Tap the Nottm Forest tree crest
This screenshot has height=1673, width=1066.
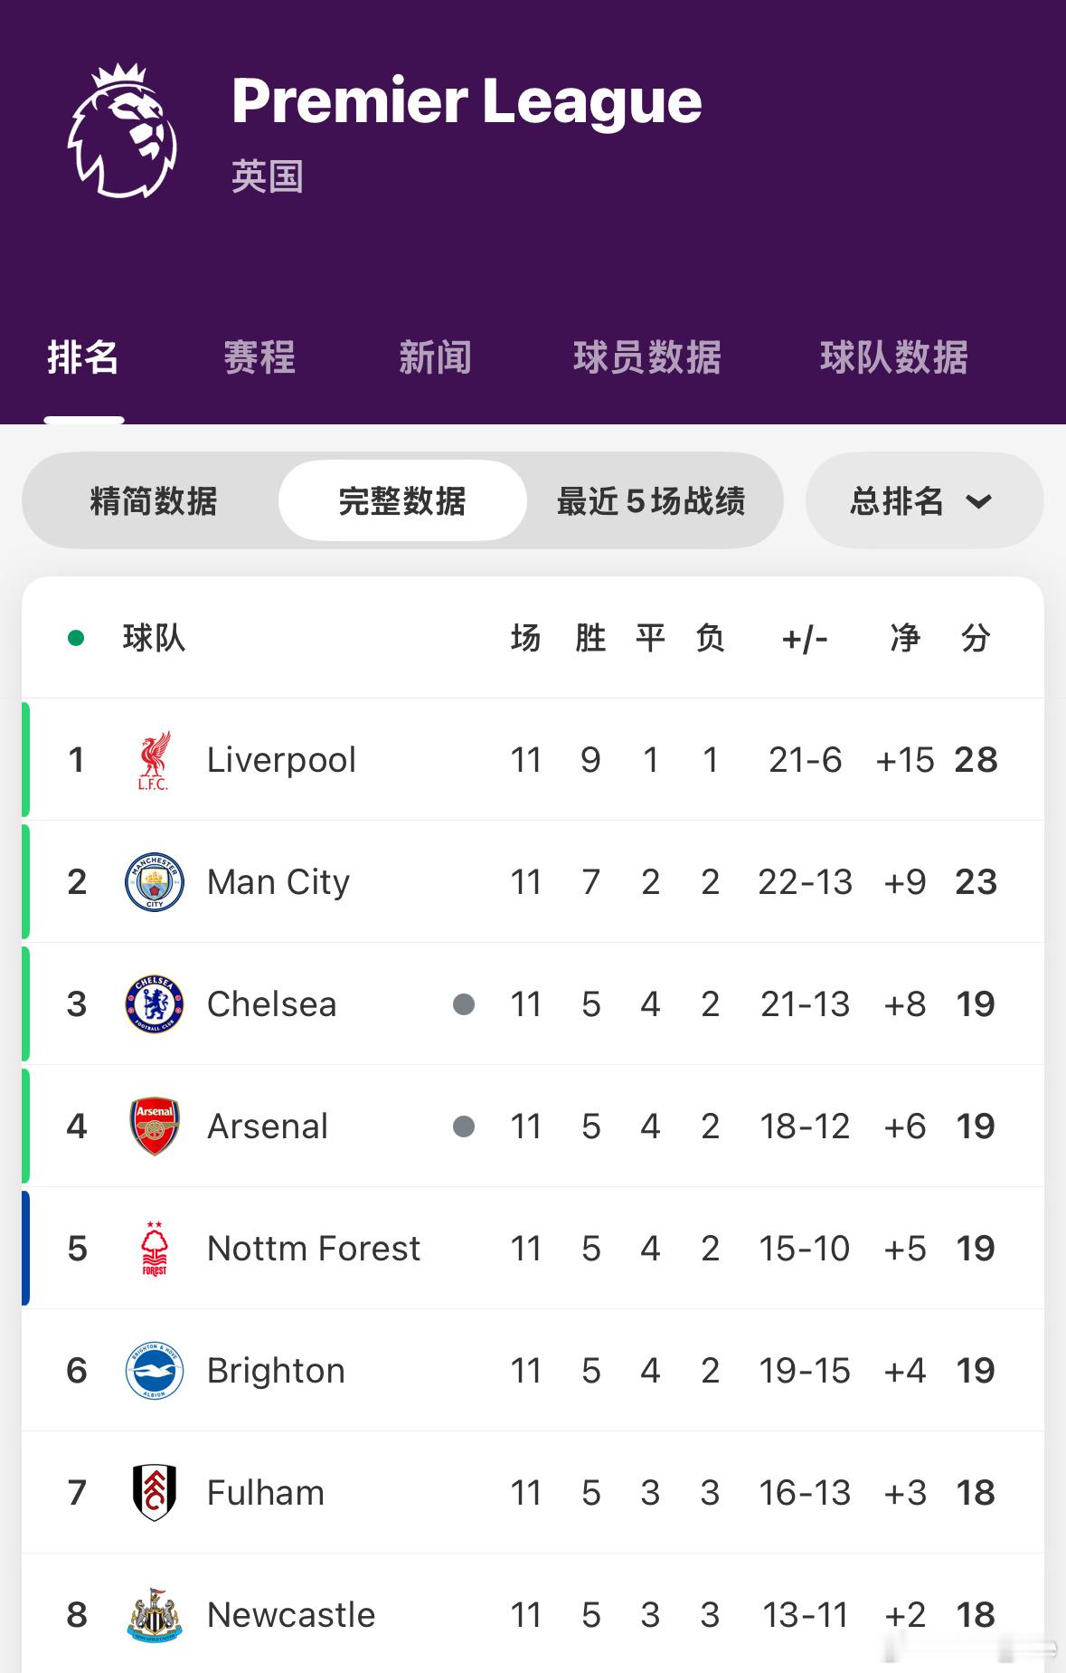[155, 1249]
